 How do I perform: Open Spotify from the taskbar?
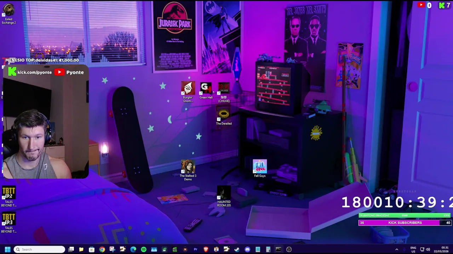pos(143,249)
